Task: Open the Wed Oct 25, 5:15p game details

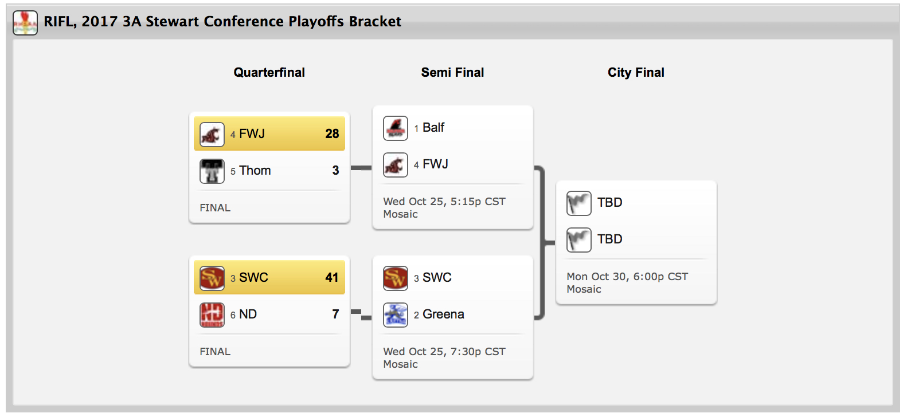Action: click(444, 202)
